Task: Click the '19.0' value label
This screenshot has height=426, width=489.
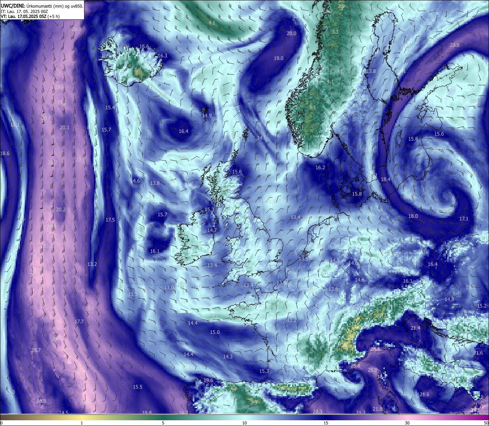Action: point(279,58)
